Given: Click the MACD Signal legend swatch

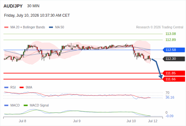Looking at the screenshot, I should click(x=26, y=106).
